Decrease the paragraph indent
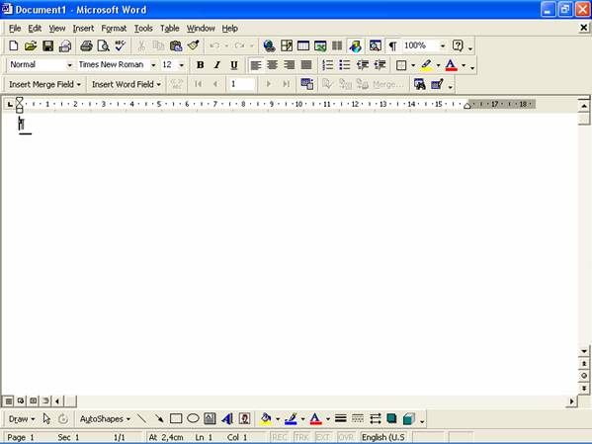 [362, 65]
